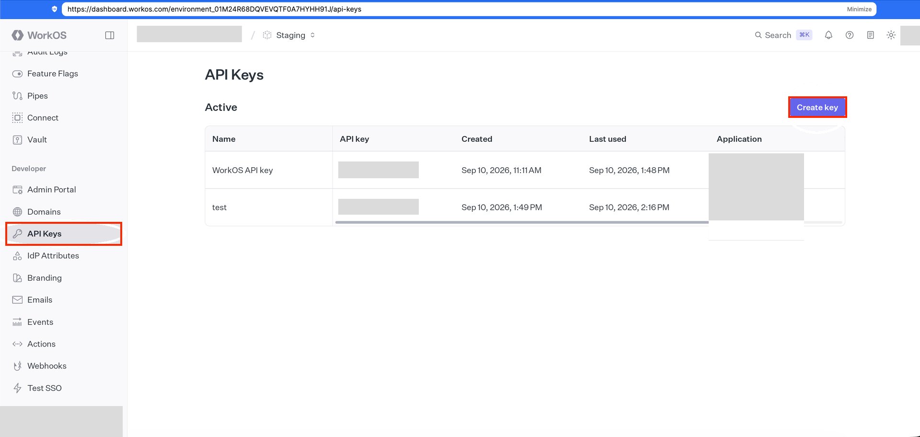Open Admin Portal page
This screenshot has height=437, width=920.
coord(51,190)
